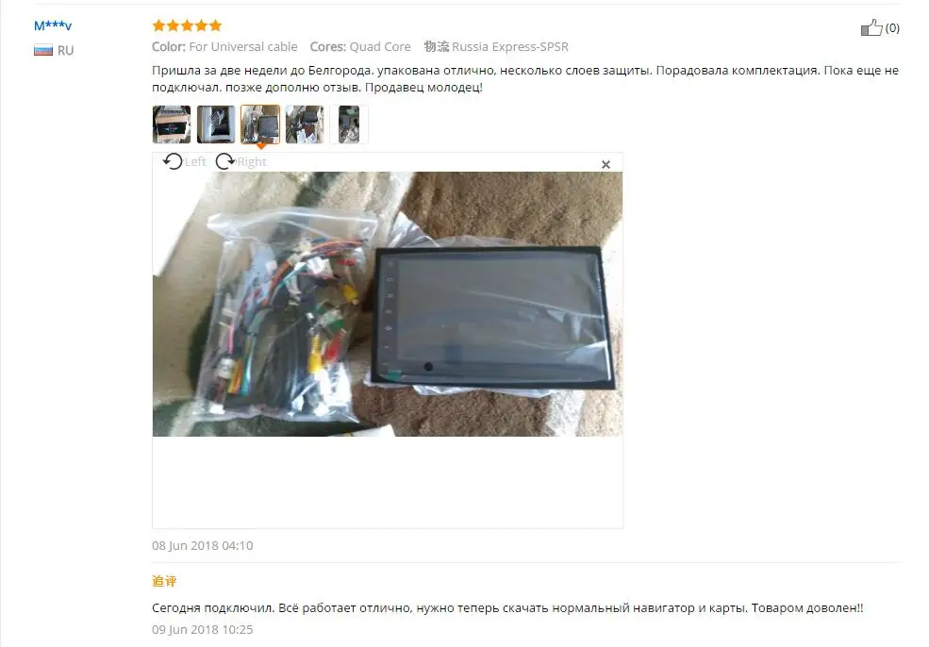Click the 08 Jun 2018 review date
The image size is (929, 647).
point(203,545)
